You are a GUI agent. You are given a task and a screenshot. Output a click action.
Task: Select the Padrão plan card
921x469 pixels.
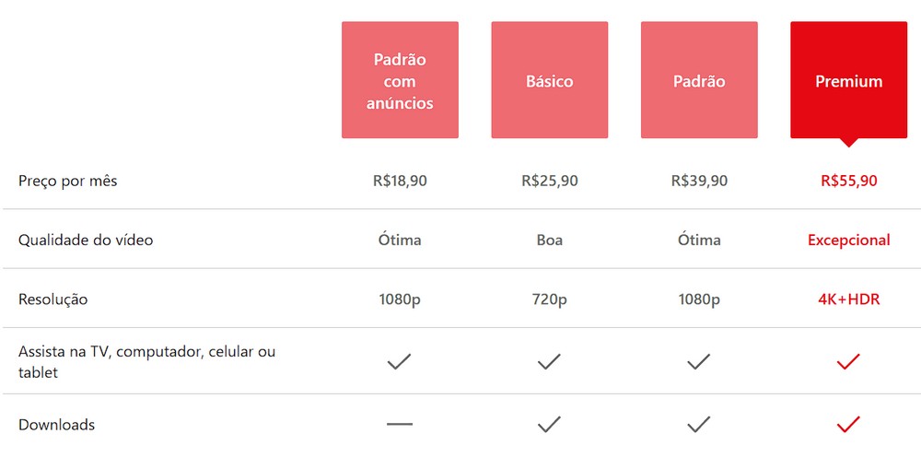pyautogui.click(x=699, y=81)
